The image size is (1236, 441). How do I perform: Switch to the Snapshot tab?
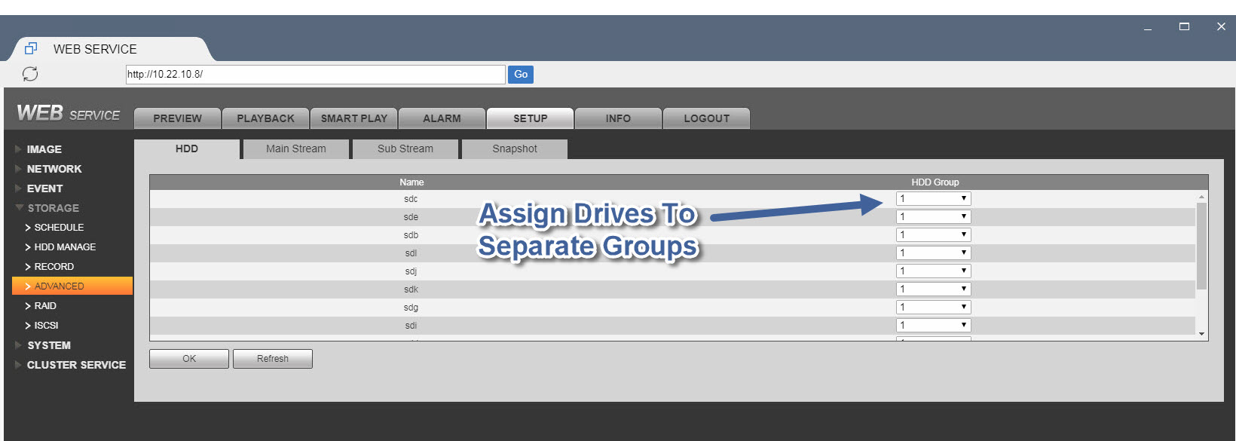[x=515, y=149]
